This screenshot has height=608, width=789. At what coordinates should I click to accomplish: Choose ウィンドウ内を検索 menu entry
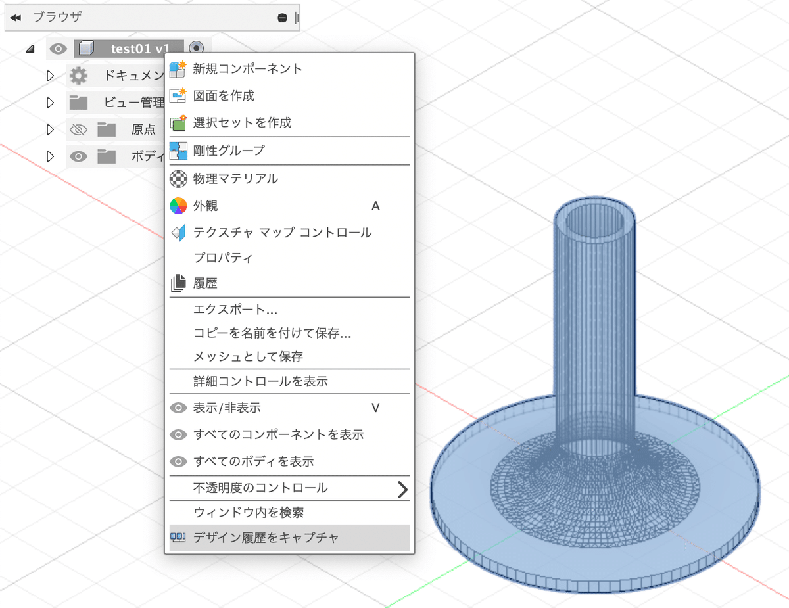tap(289, 512)
